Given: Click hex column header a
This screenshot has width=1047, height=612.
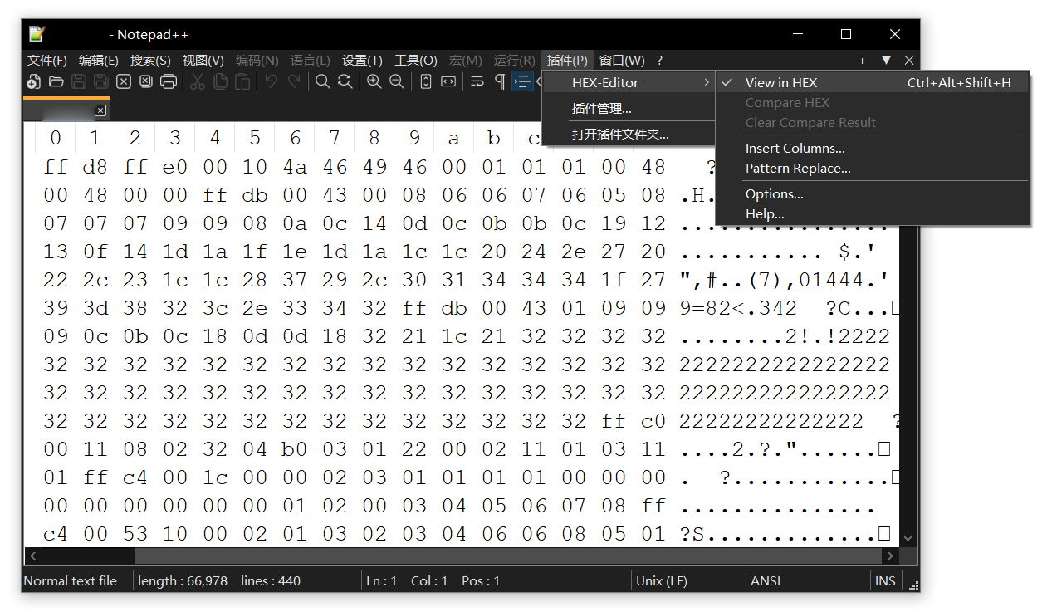Looking at the screenshot, I should [x=454, y=138].
